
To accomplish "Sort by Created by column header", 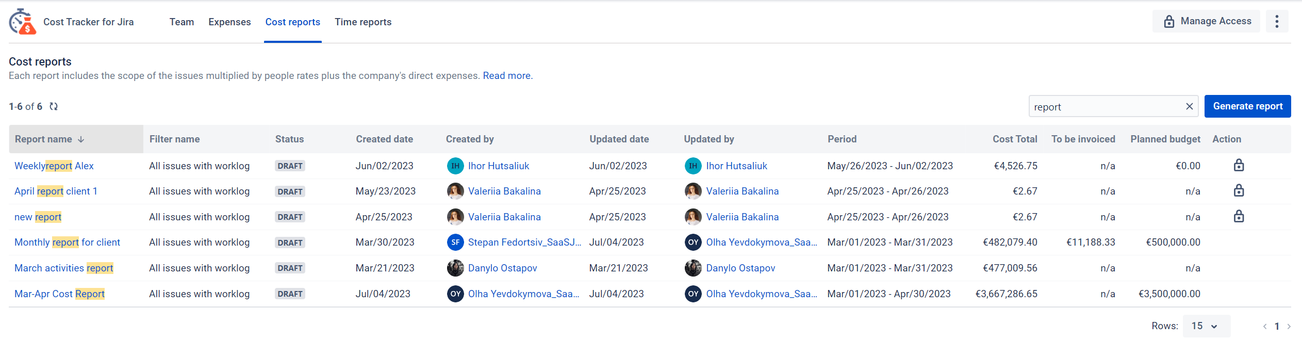I will pyautogui.click(x=470, y=139).
